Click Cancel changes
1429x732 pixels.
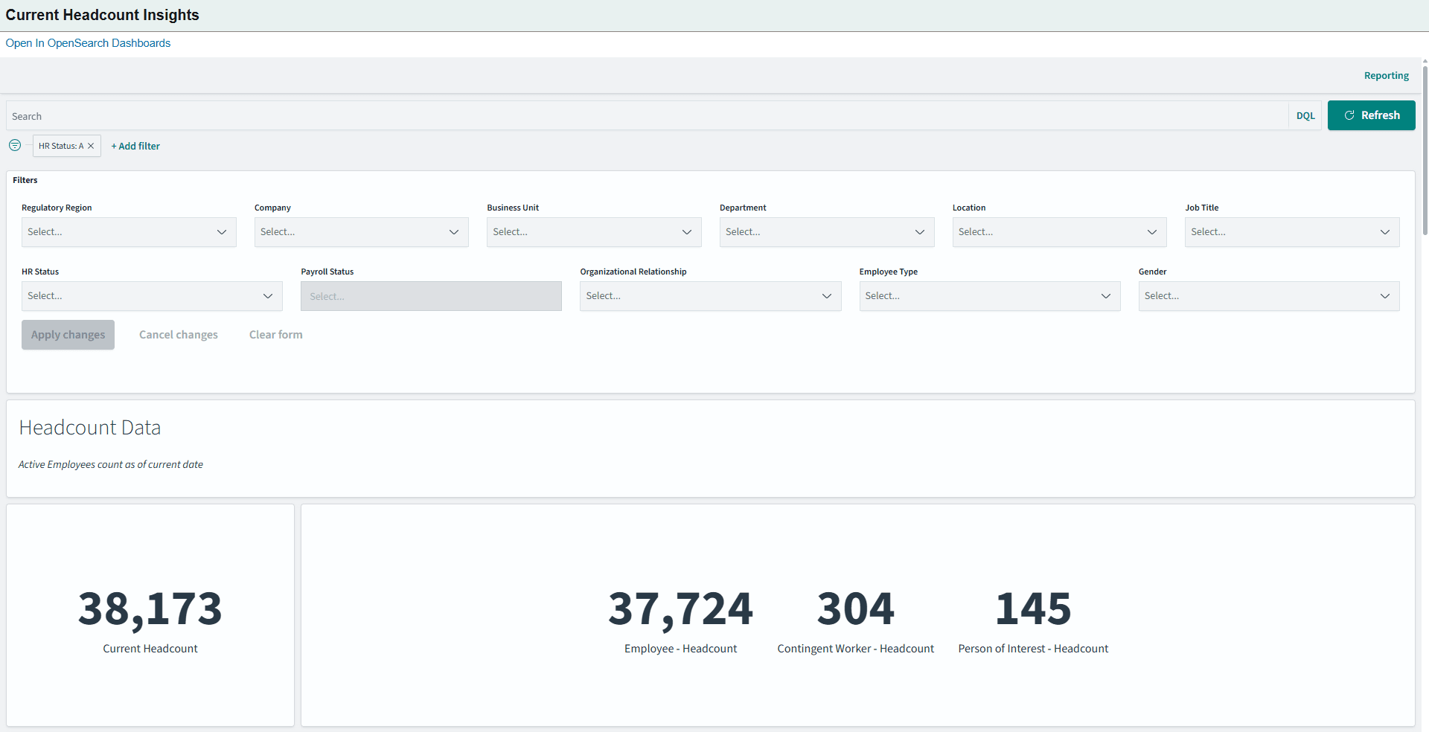tap(178, 334)
